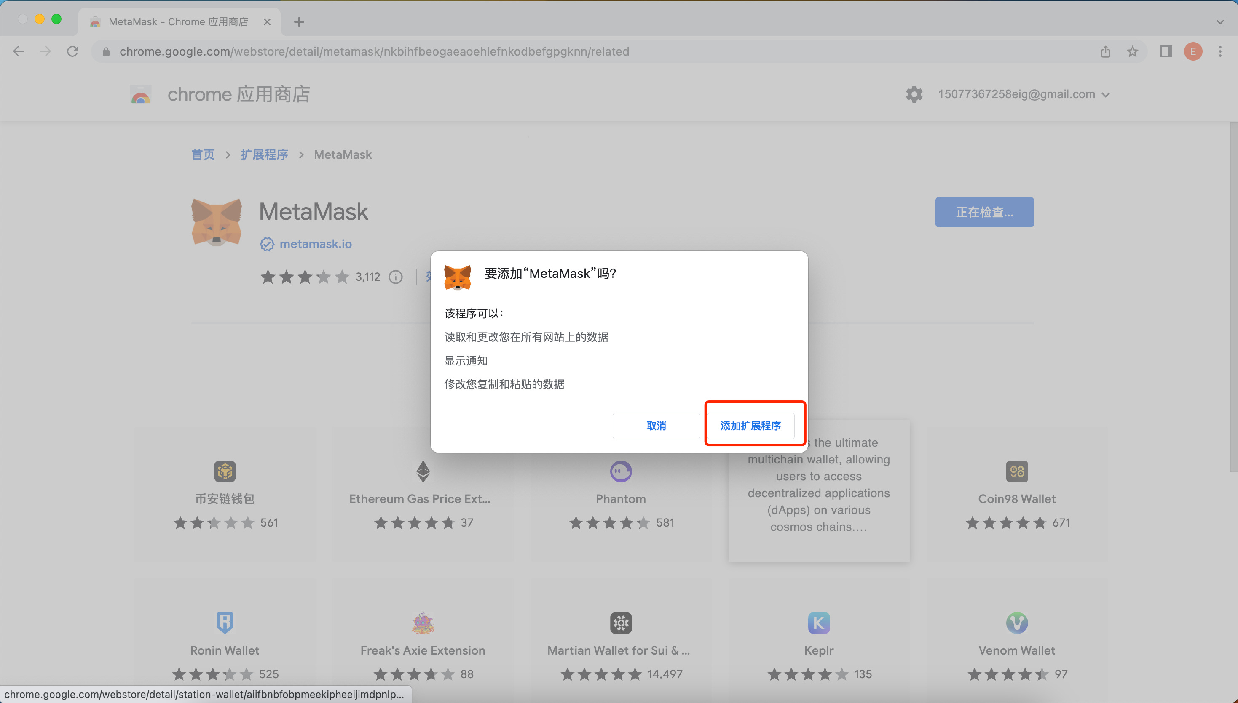1238x703 pixels.
Task: Go to 首页 via the breadcrumb
Action: pyautogui.click(x=202, y=154)
